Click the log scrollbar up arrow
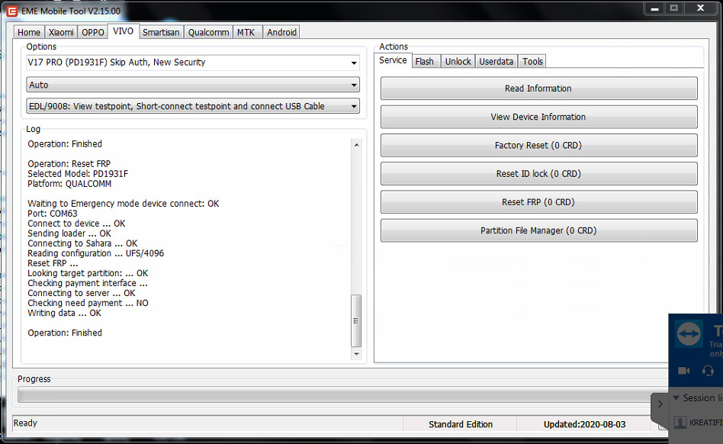 tap(356, 145)
